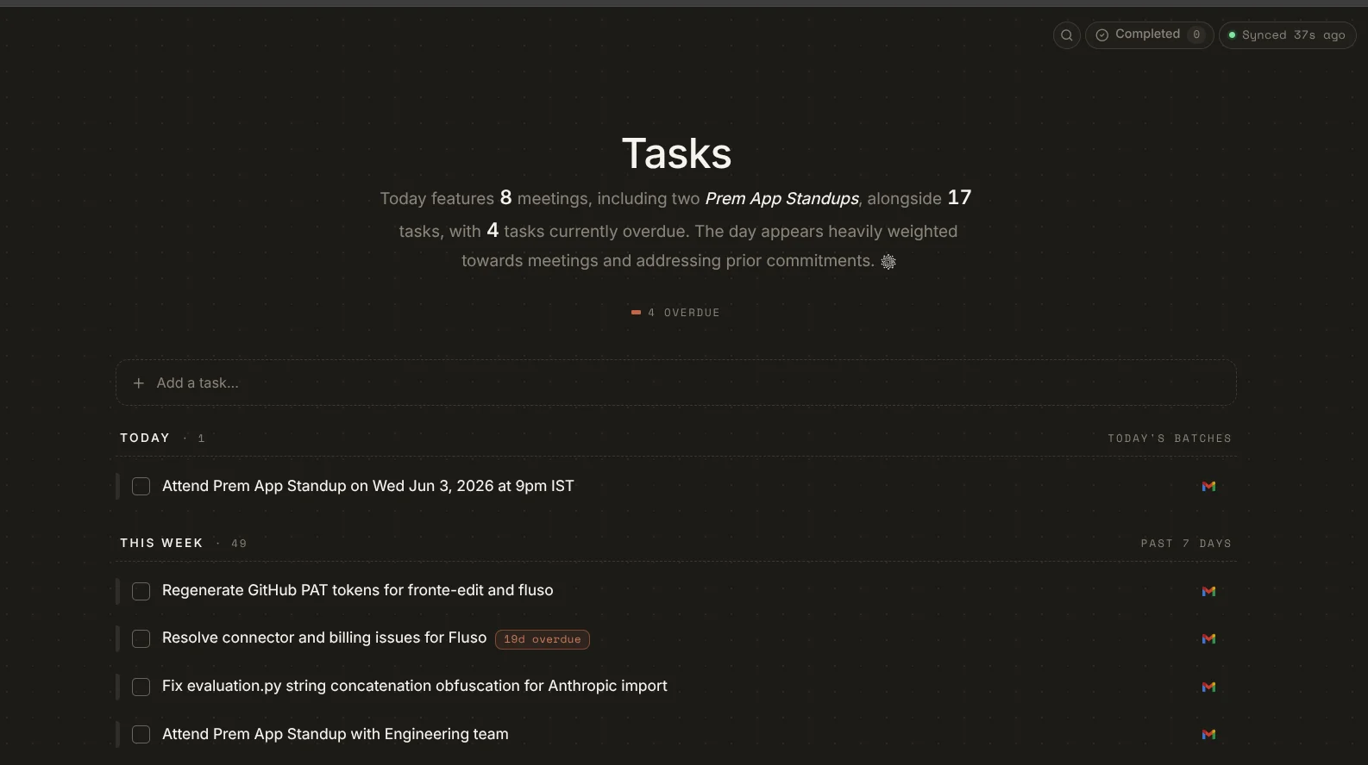1368x765 pixels.
Task: Select the This Week section header
Action: coord(161,543)
